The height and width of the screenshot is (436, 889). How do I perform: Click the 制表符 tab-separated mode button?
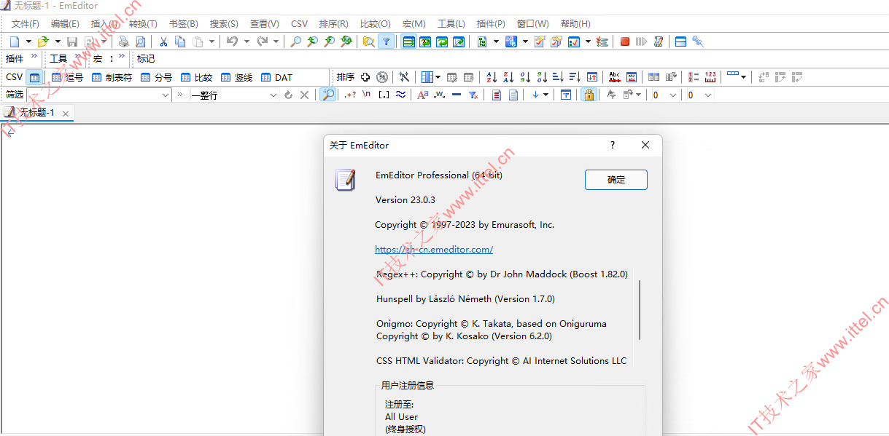click(x=112, y=77)
